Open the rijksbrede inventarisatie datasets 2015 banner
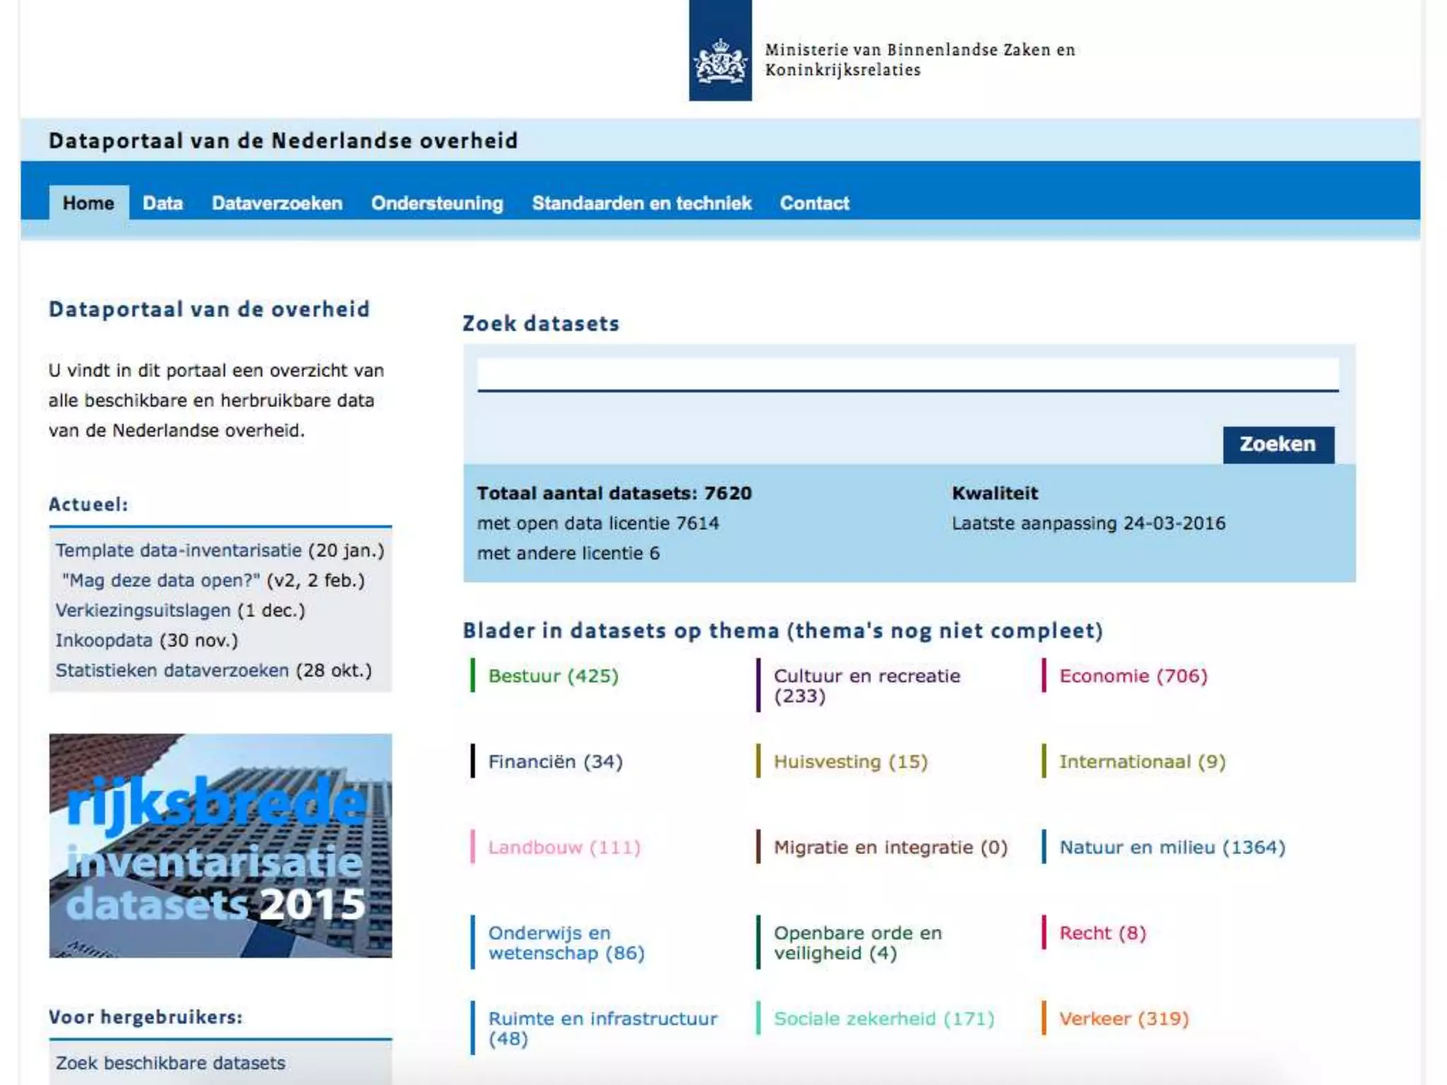The image size is (1447, 1085). (x=220, y=846)
